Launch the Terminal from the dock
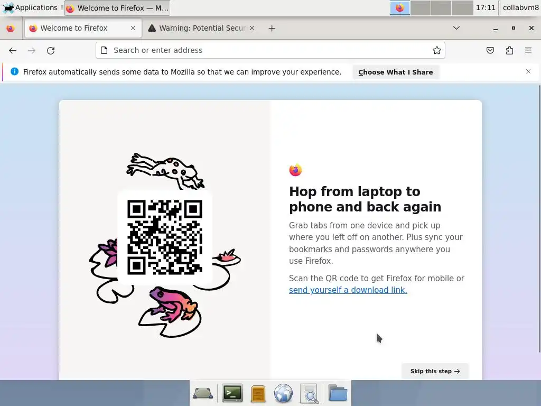This screenshot has height=406, width=541. coord(232,393)
